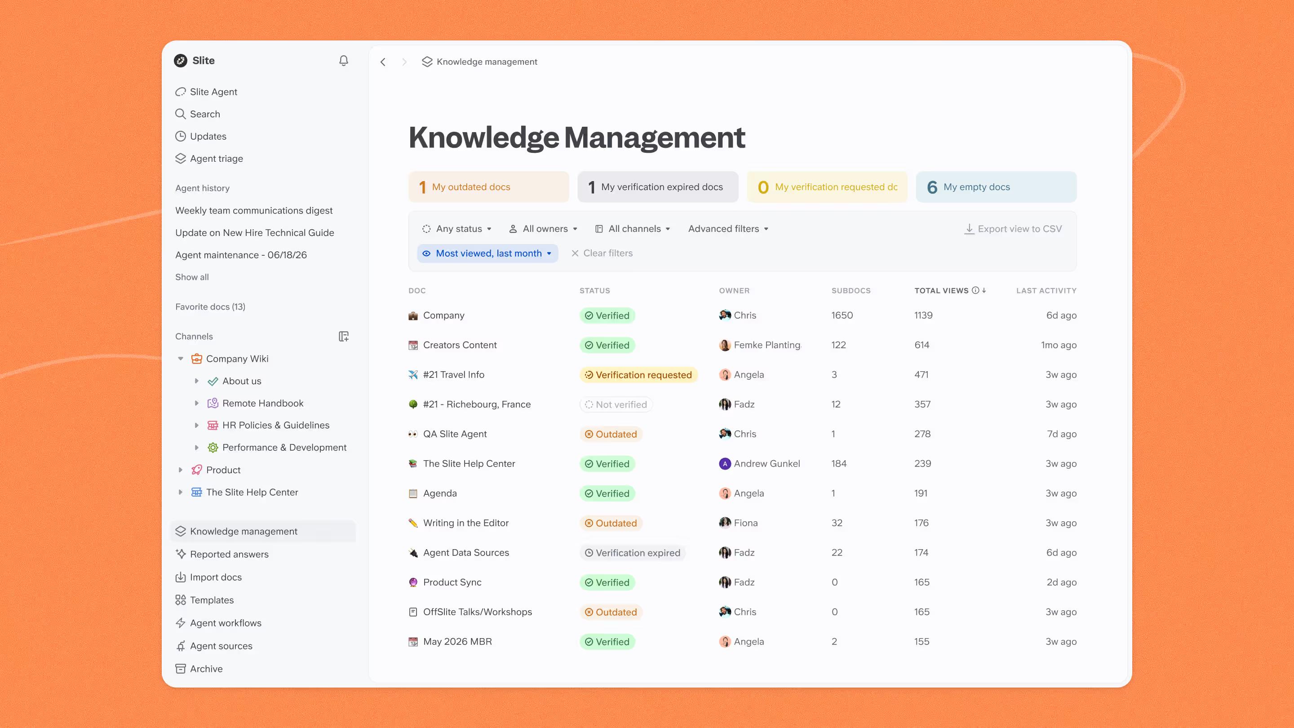Screen dimensions: 1294x728
Task: Click Verification requested status of #21 Travel Info
Action: pyautogui.click(x=638, y=375)
